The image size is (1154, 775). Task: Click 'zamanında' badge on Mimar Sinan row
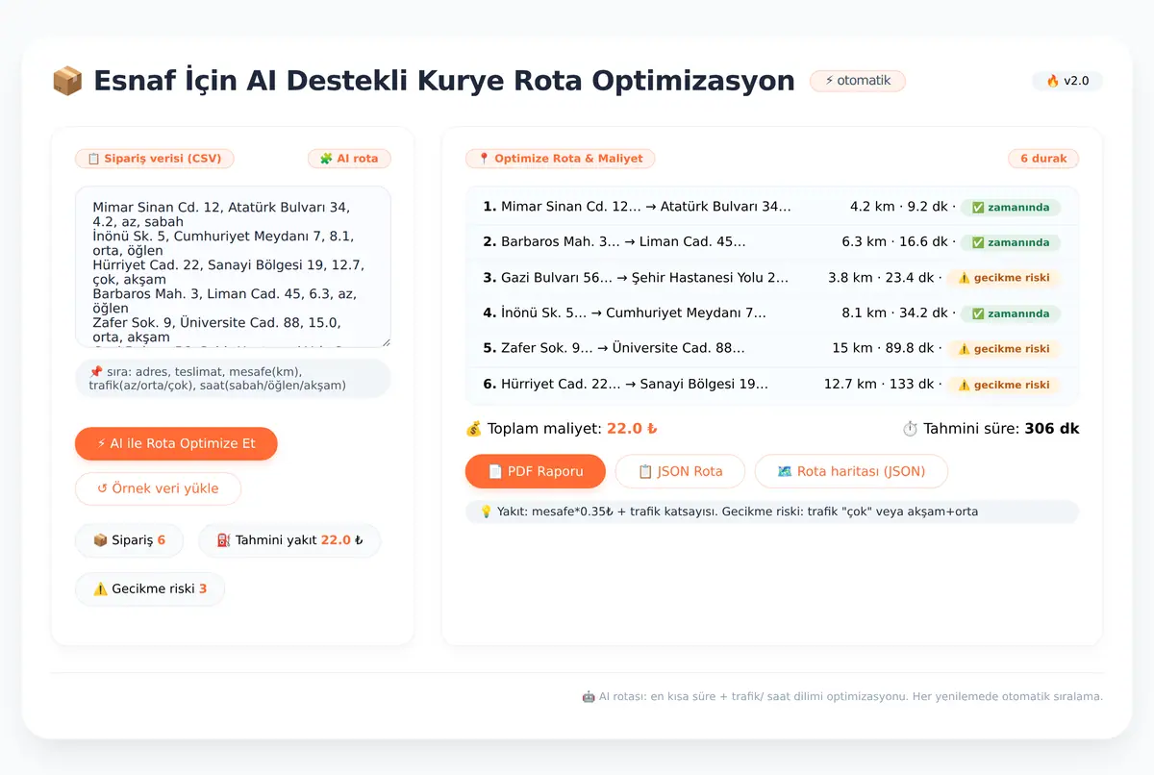click(x=1011, y=208)
